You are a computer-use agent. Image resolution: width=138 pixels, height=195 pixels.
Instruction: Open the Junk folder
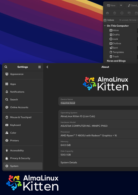point(114,39)
